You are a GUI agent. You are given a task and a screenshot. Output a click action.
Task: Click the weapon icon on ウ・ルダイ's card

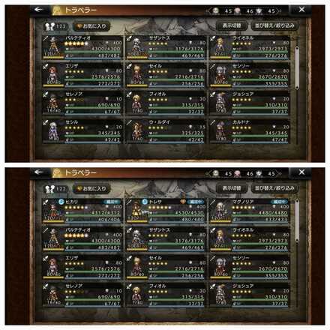pyautogui.click(x=129, y=122)
